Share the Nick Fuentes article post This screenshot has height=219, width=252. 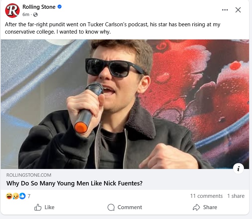(x=205, y=207)
